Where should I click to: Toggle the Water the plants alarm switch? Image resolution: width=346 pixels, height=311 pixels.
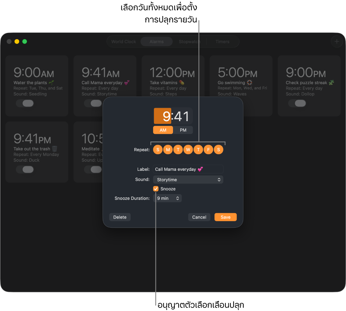coord(25,103)
